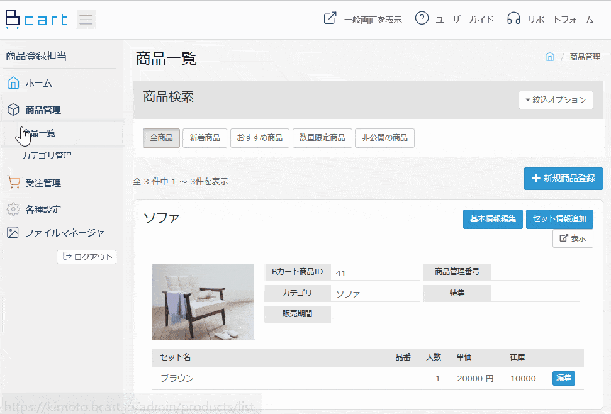Select the 数量限定商品 filter tab
This screenshot has height=414, width=611.
point(322,138)
